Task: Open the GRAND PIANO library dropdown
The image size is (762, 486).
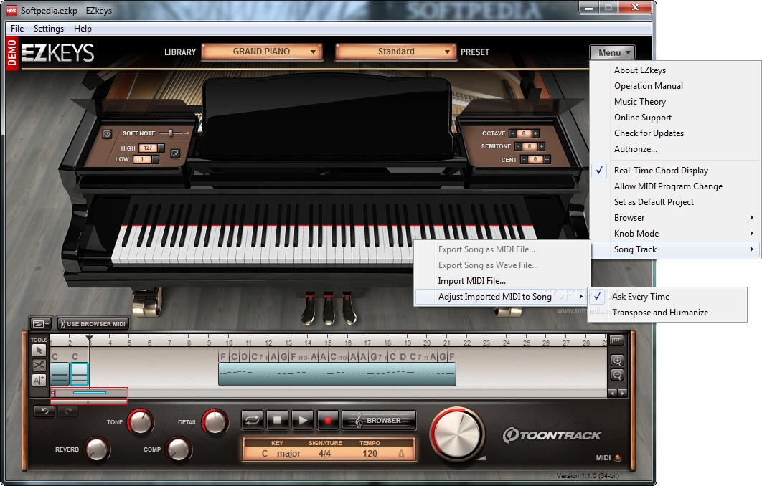Action: pos(262,52)
